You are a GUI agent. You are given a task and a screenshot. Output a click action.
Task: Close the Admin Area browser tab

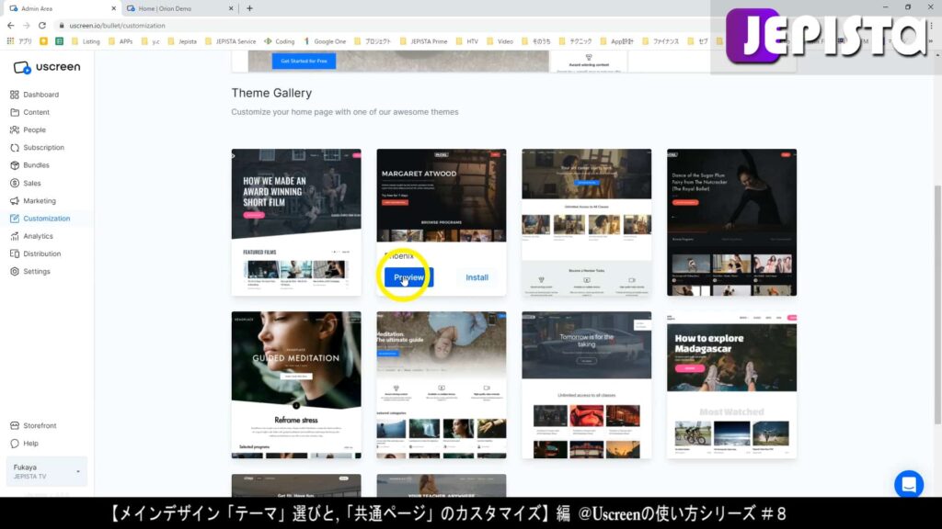(x=113, y=8)
